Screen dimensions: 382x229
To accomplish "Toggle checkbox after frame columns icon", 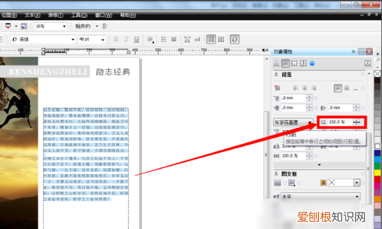I will click(x=299, y=183).
